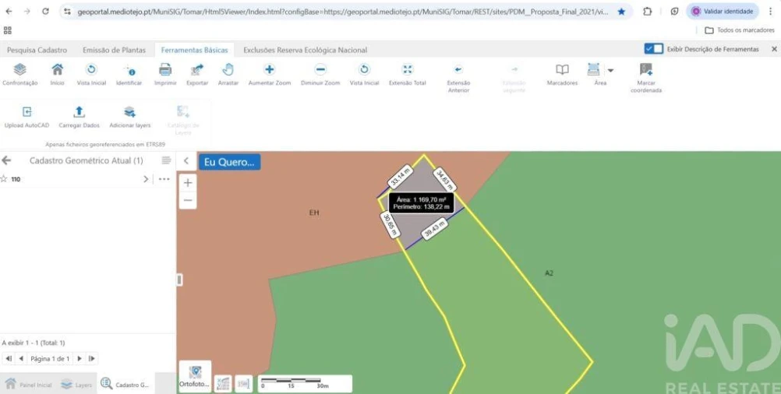This screenshot has width=781, height=394.
Task: Go to previous results page
Action: tap(21, 358)
